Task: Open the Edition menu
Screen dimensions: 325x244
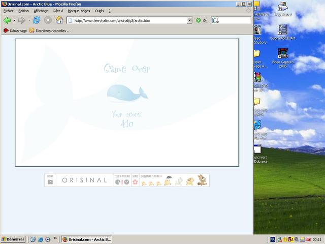Action: pos(23,11)
